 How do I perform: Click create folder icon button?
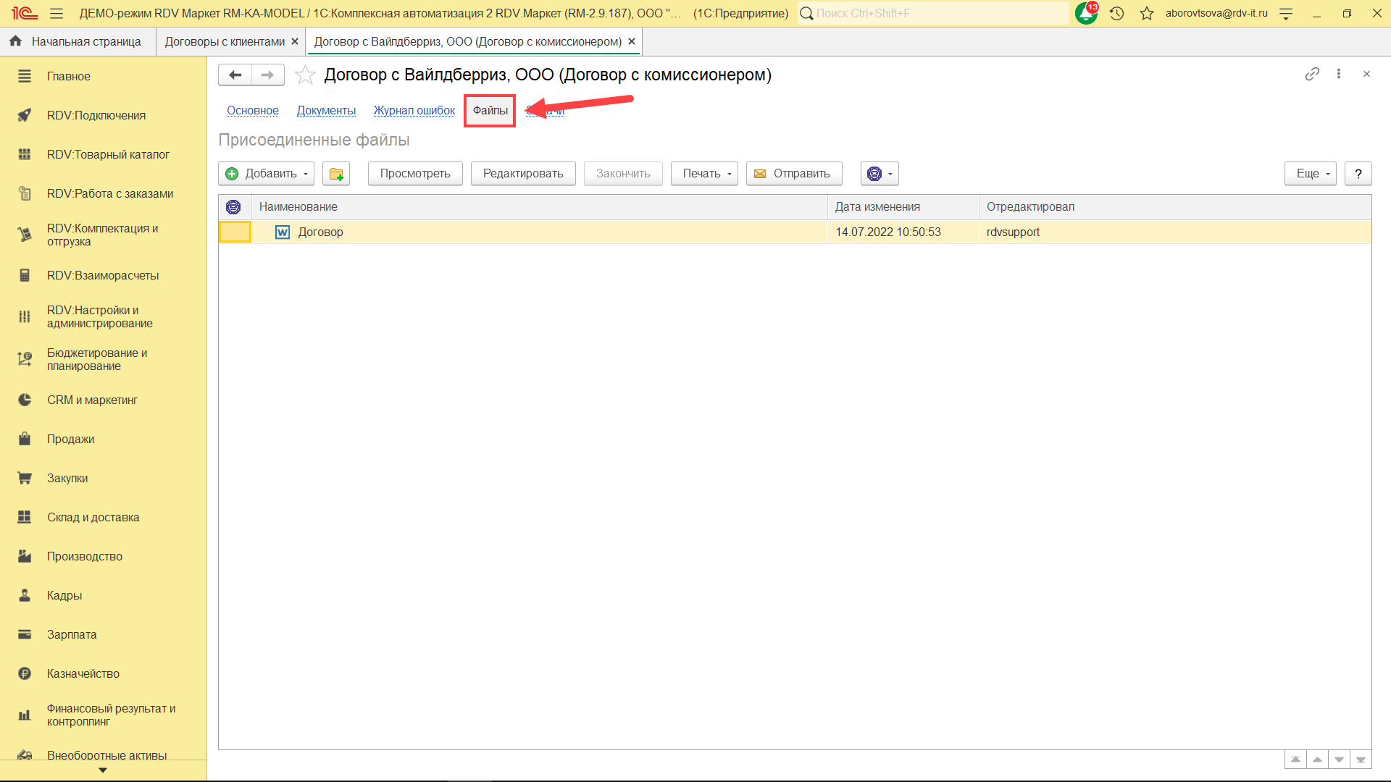pos(336,174)
